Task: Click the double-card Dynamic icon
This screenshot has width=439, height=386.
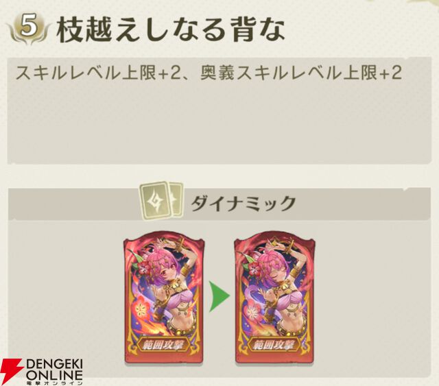Action: pyautogui.click(x=162, y=201)
